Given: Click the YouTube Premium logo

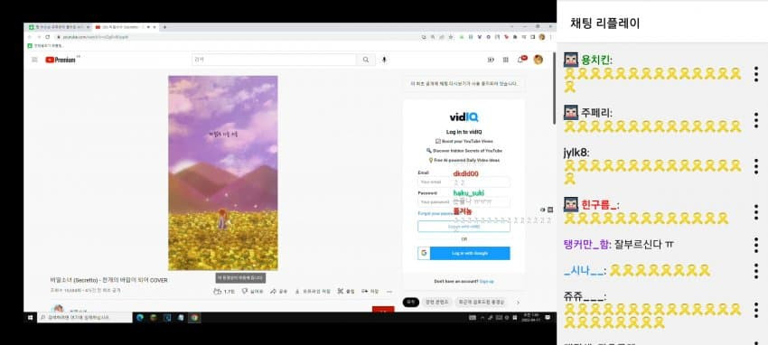Looking at the screenshot, I should point(61,60).
